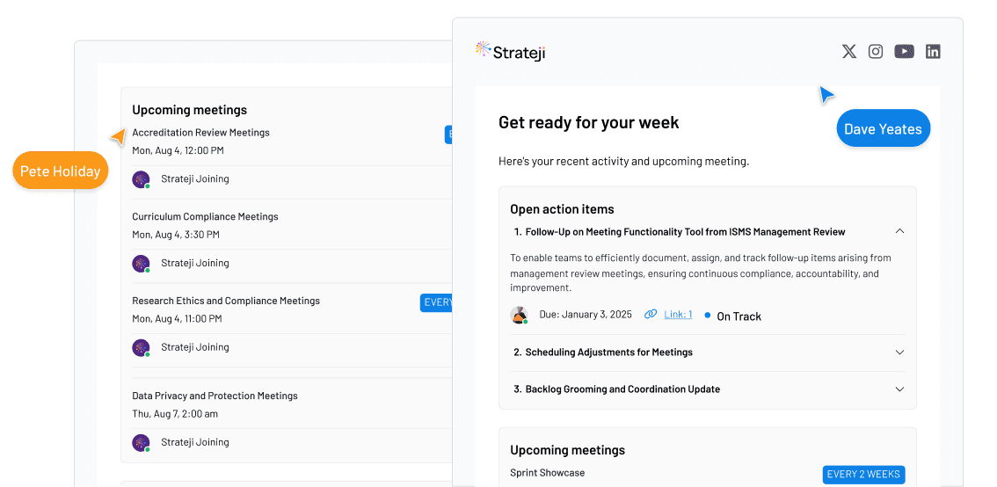Click assignee avatar next to the due date
The width and height of the screenshot is (997, 487).
click(519, 315)
